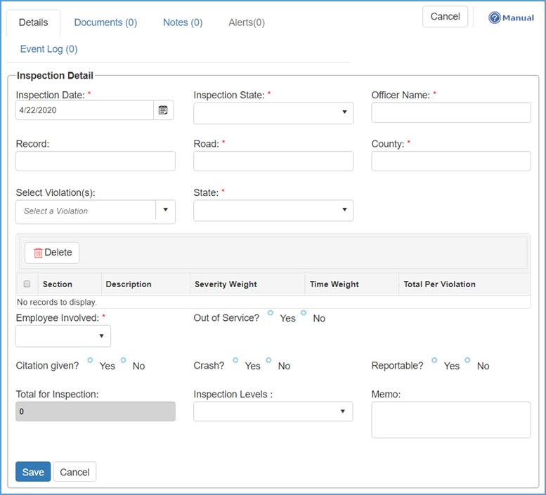Image resolution: width=546 pixels, height=495 pixels.
Task: Click the blue Save button
Action: (x=33, y=472)
